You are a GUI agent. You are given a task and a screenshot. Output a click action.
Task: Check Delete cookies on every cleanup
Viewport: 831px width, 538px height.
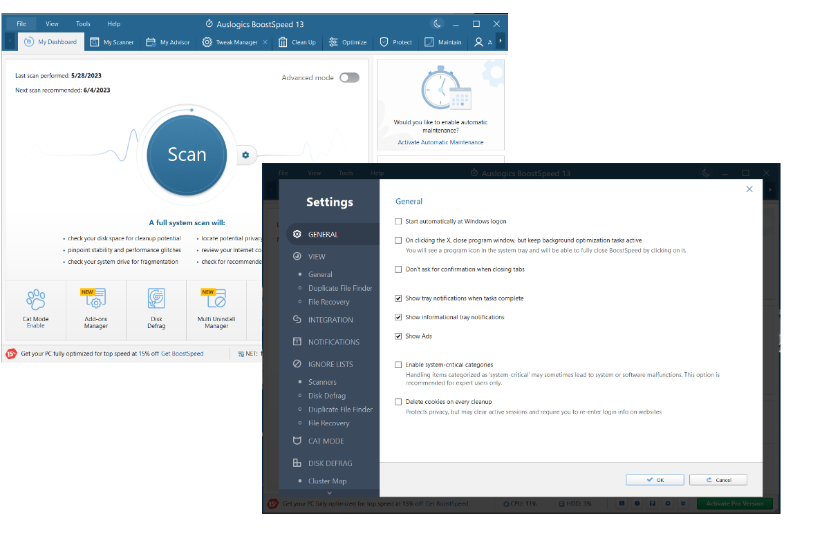click(x=398, y=402)
